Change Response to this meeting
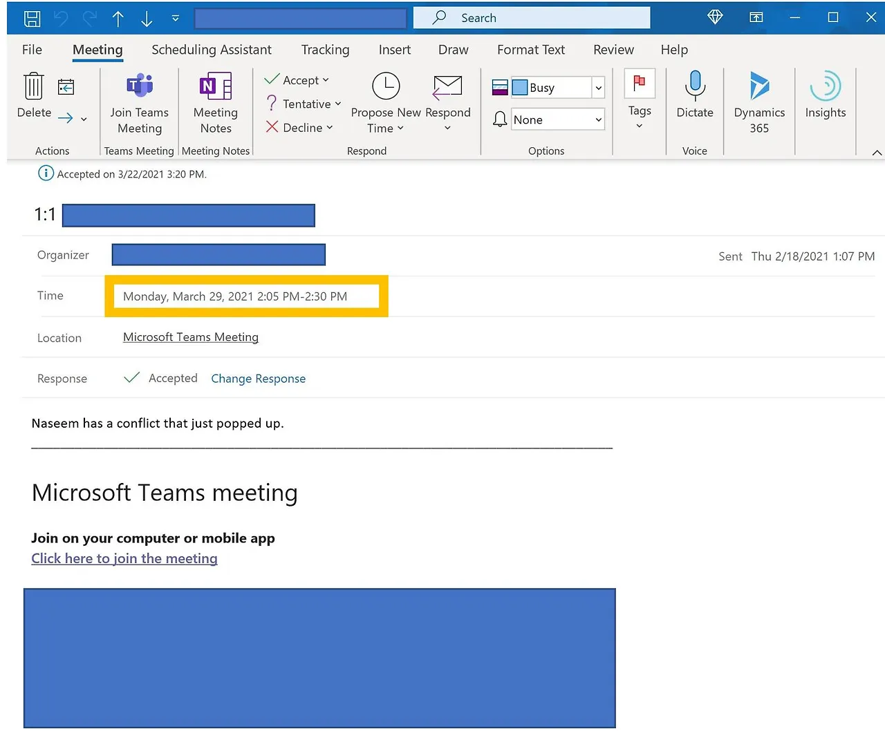This screenshot has width=885, height=740. 258,379
